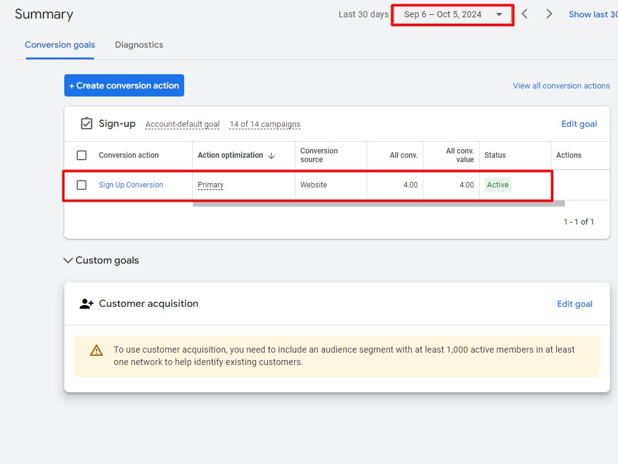Open the Sep 6 – Oct 5, 2024 date range dropdown
Screen dimensions: 618x464
452,15
